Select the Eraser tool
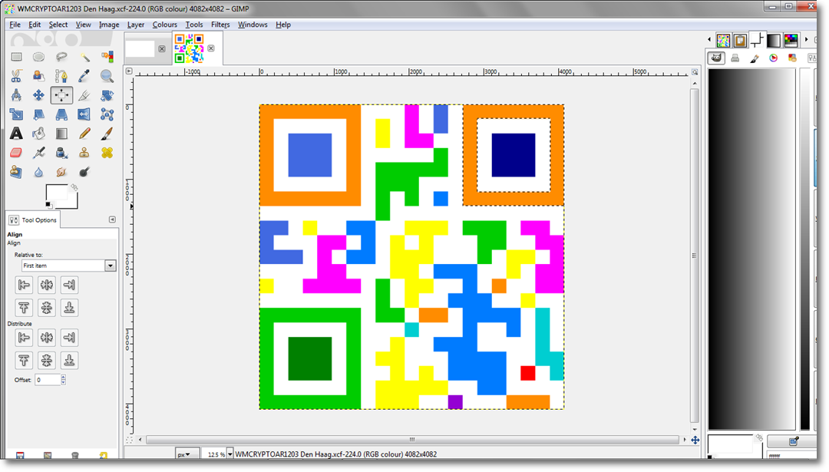Screen dimensions: 829x472 click(16, 153)
